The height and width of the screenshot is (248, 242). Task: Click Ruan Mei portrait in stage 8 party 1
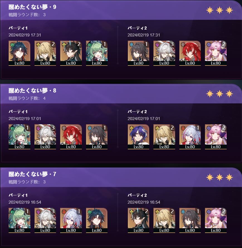pos(97,137)
